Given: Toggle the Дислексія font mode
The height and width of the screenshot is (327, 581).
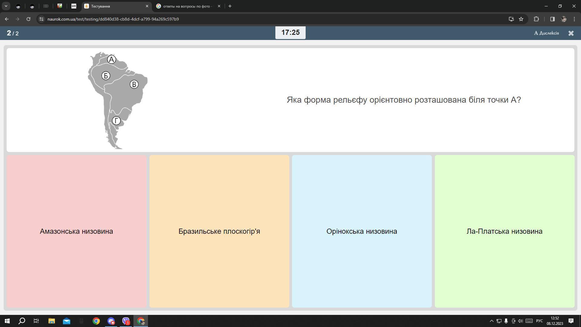Looking at the screenshot, I should (x=547, y=33).
